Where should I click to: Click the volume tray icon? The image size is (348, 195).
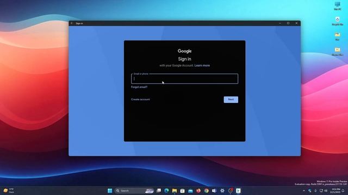coord(326,191)
